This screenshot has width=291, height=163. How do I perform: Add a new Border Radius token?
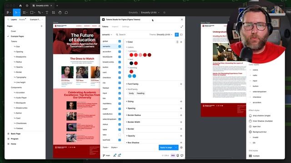(x=181, y=115)
